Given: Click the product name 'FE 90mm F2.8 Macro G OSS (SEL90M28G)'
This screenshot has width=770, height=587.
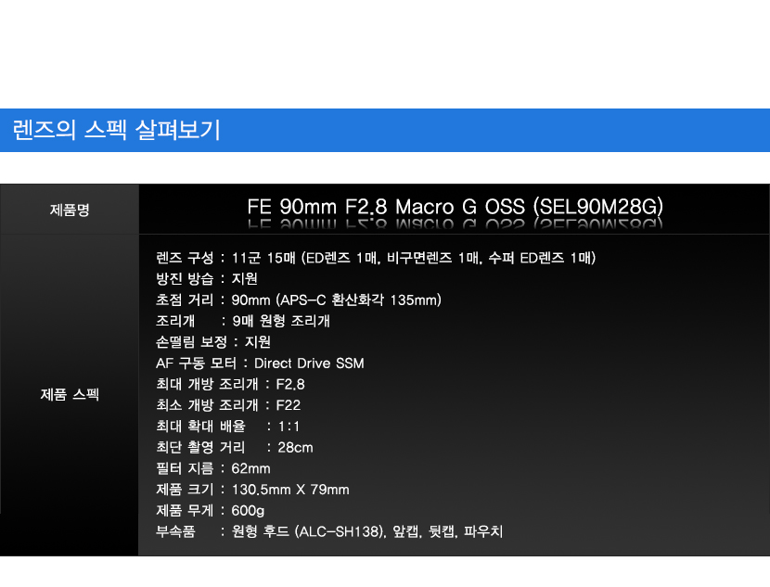Looking at the screenshot, I should coord(455,207).
